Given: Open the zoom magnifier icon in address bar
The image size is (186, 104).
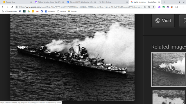Looking at the screenshot, I should (149, 7).
